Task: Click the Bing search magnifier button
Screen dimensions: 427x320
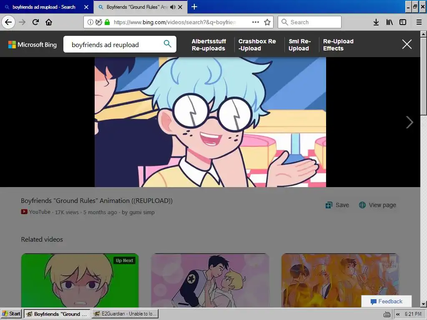Action: click(x=168, y=43)
